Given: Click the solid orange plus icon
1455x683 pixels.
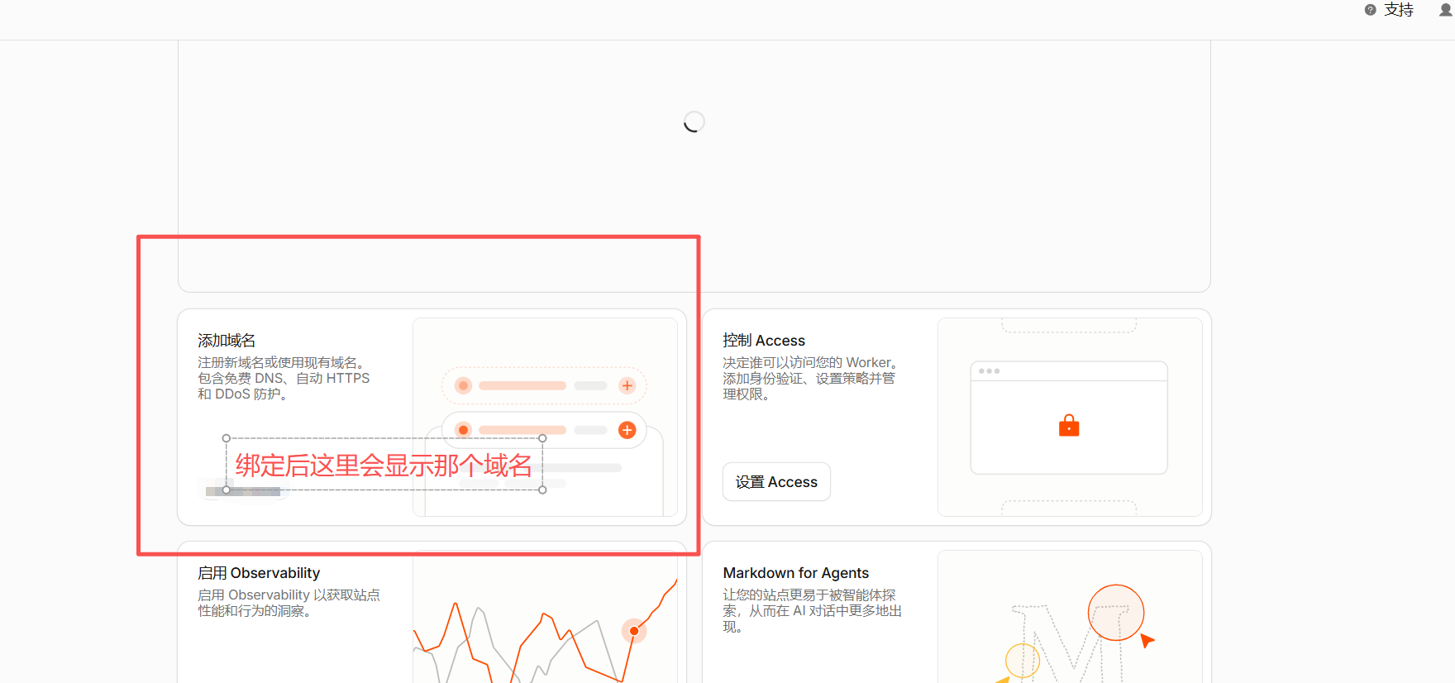Looking at the screenshot, I should [627, 430].
